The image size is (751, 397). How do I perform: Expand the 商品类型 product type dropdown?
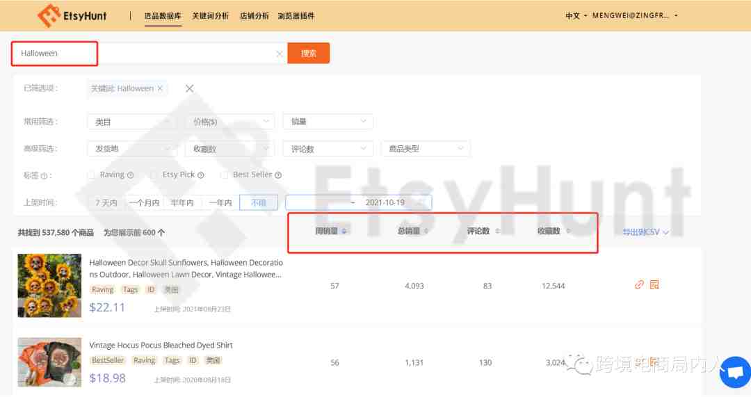coord(426,149)
